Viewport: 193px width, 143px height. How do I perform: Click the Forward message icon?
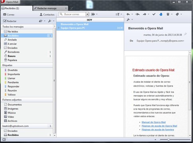[x=144, y=14]
